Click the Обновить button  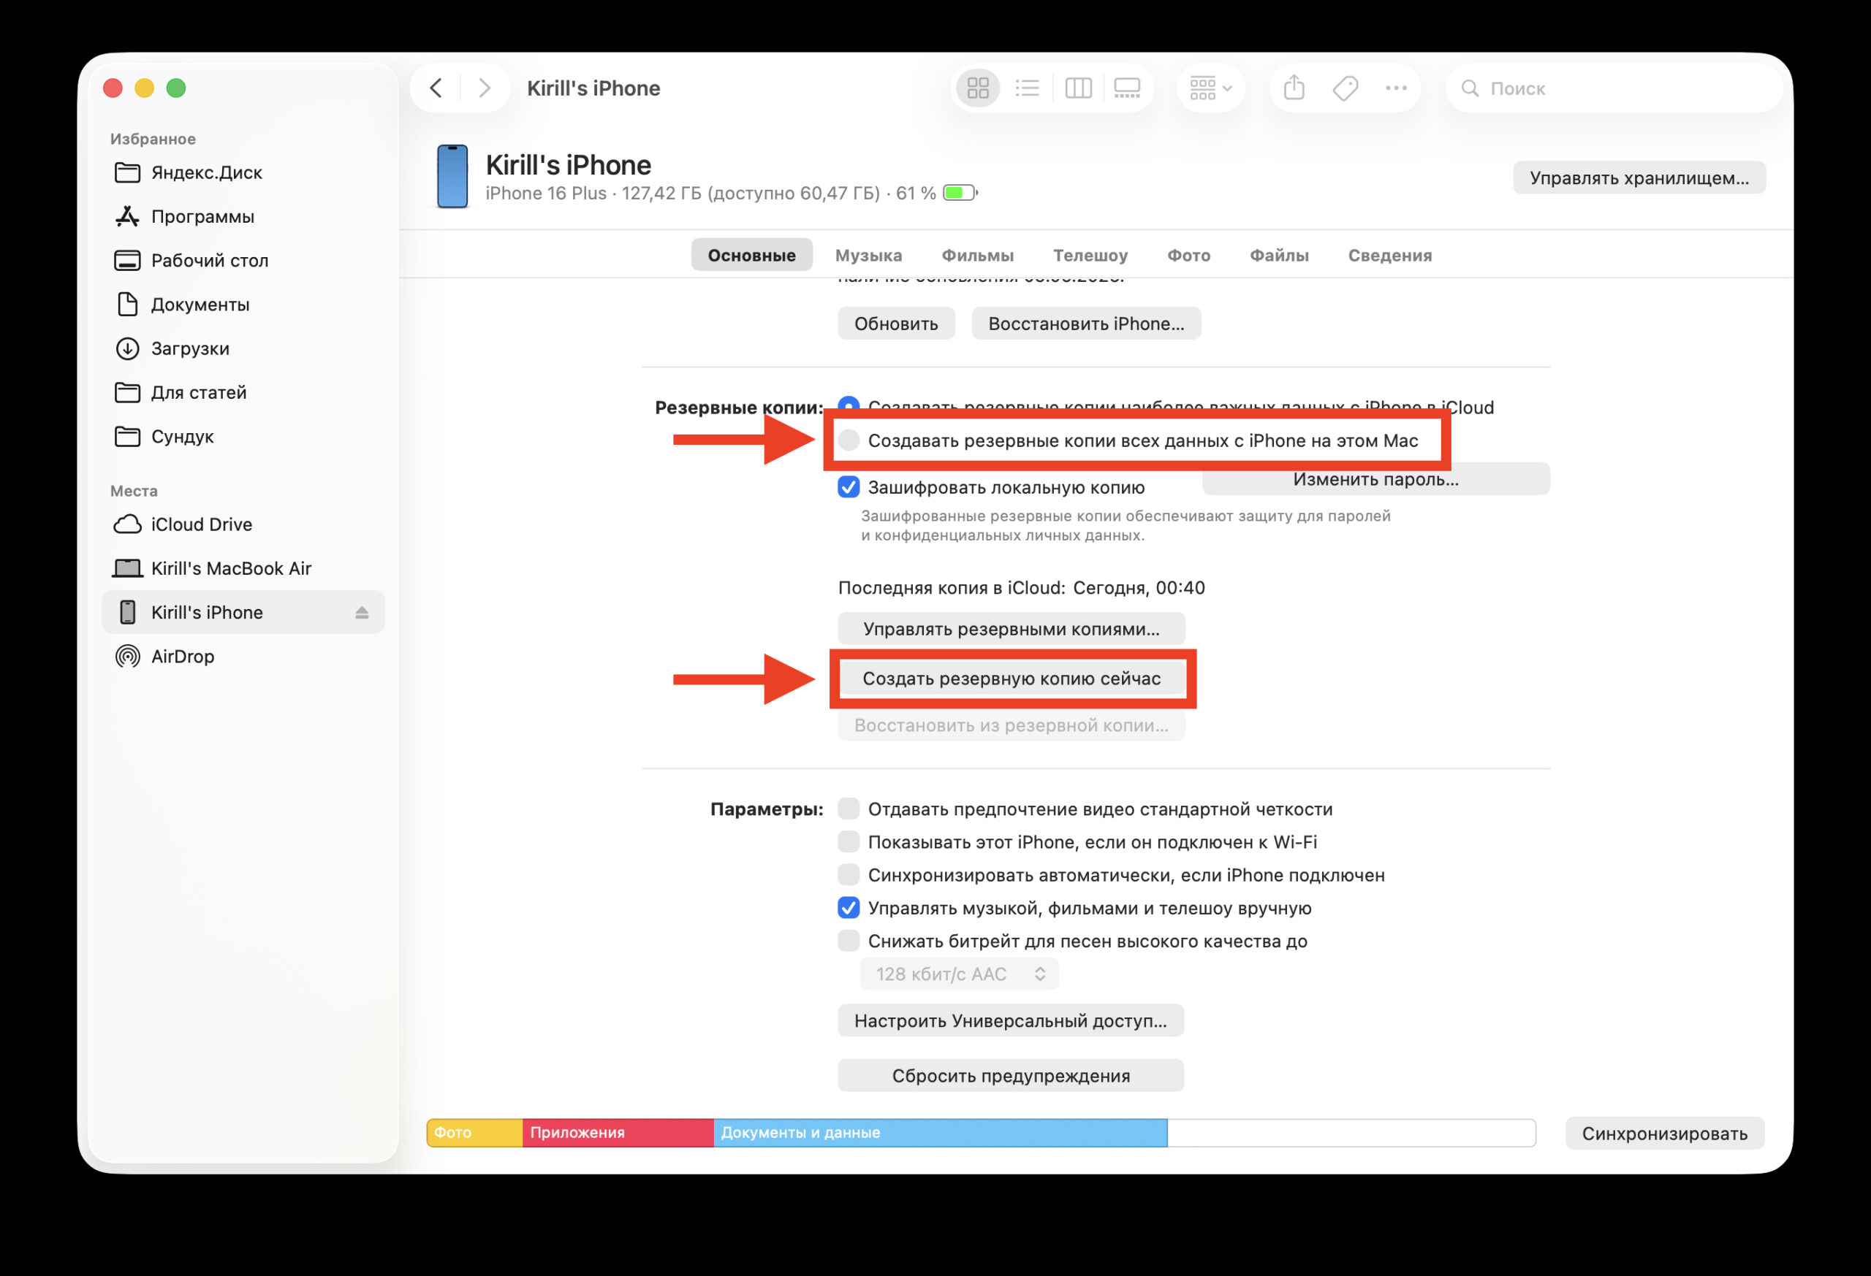pyautogui.click(x=896, y=324)
